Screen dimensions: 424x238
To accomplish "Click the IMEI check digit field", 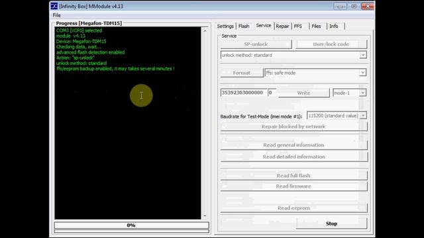I will click(272, 93).
